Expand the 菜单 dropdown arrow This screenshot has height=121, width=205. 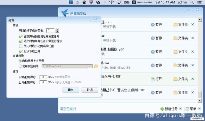tap(199, 109)
